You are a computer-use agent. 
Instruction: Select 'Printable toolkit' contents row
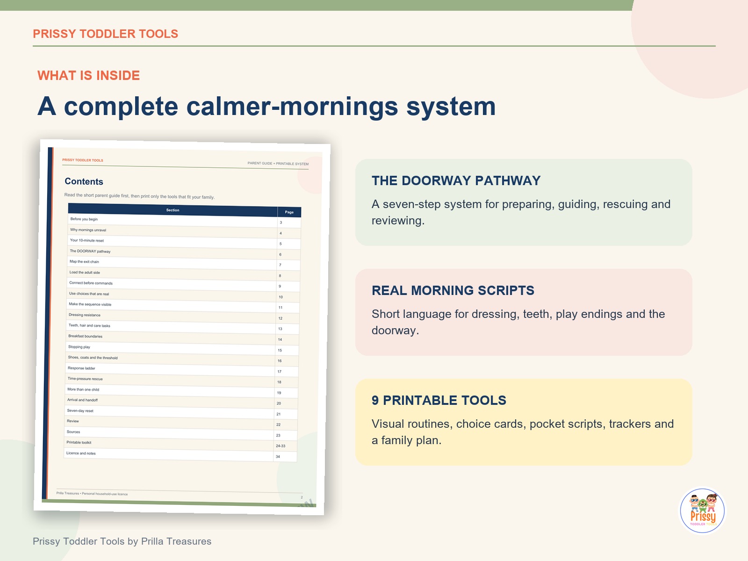180,444
